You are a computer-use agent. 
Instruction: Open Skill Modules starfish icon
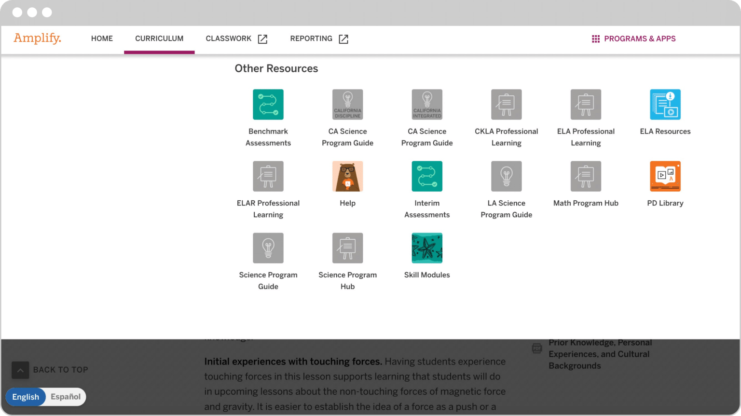(426, 248)
